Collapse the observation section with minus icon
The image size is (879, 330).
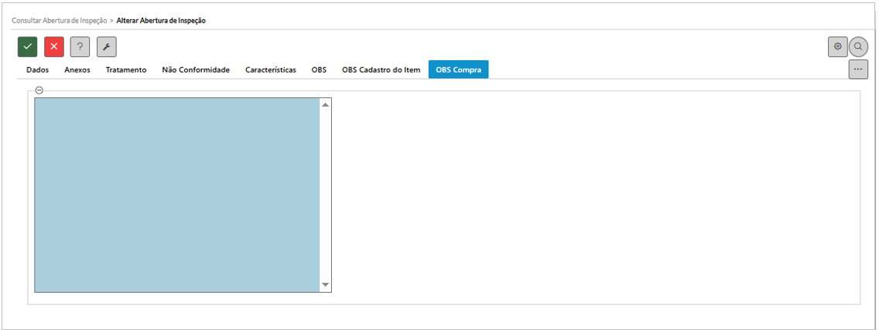tap(39, 90)
